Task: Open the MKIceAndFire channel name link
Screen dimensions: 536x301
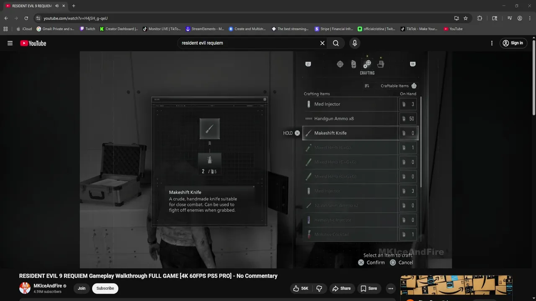Action: click(48, 286)
